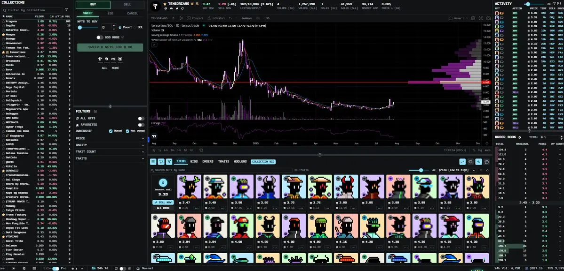This screenshot has width=564, height=271.
Task: Click the 4x grid size slider
Action: (x=420, y=170)
